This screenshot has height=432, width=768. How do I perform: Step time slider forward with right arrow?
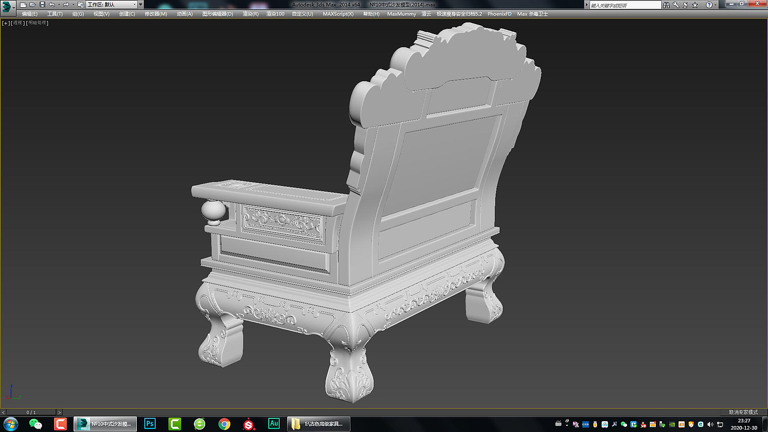(59, 412)
